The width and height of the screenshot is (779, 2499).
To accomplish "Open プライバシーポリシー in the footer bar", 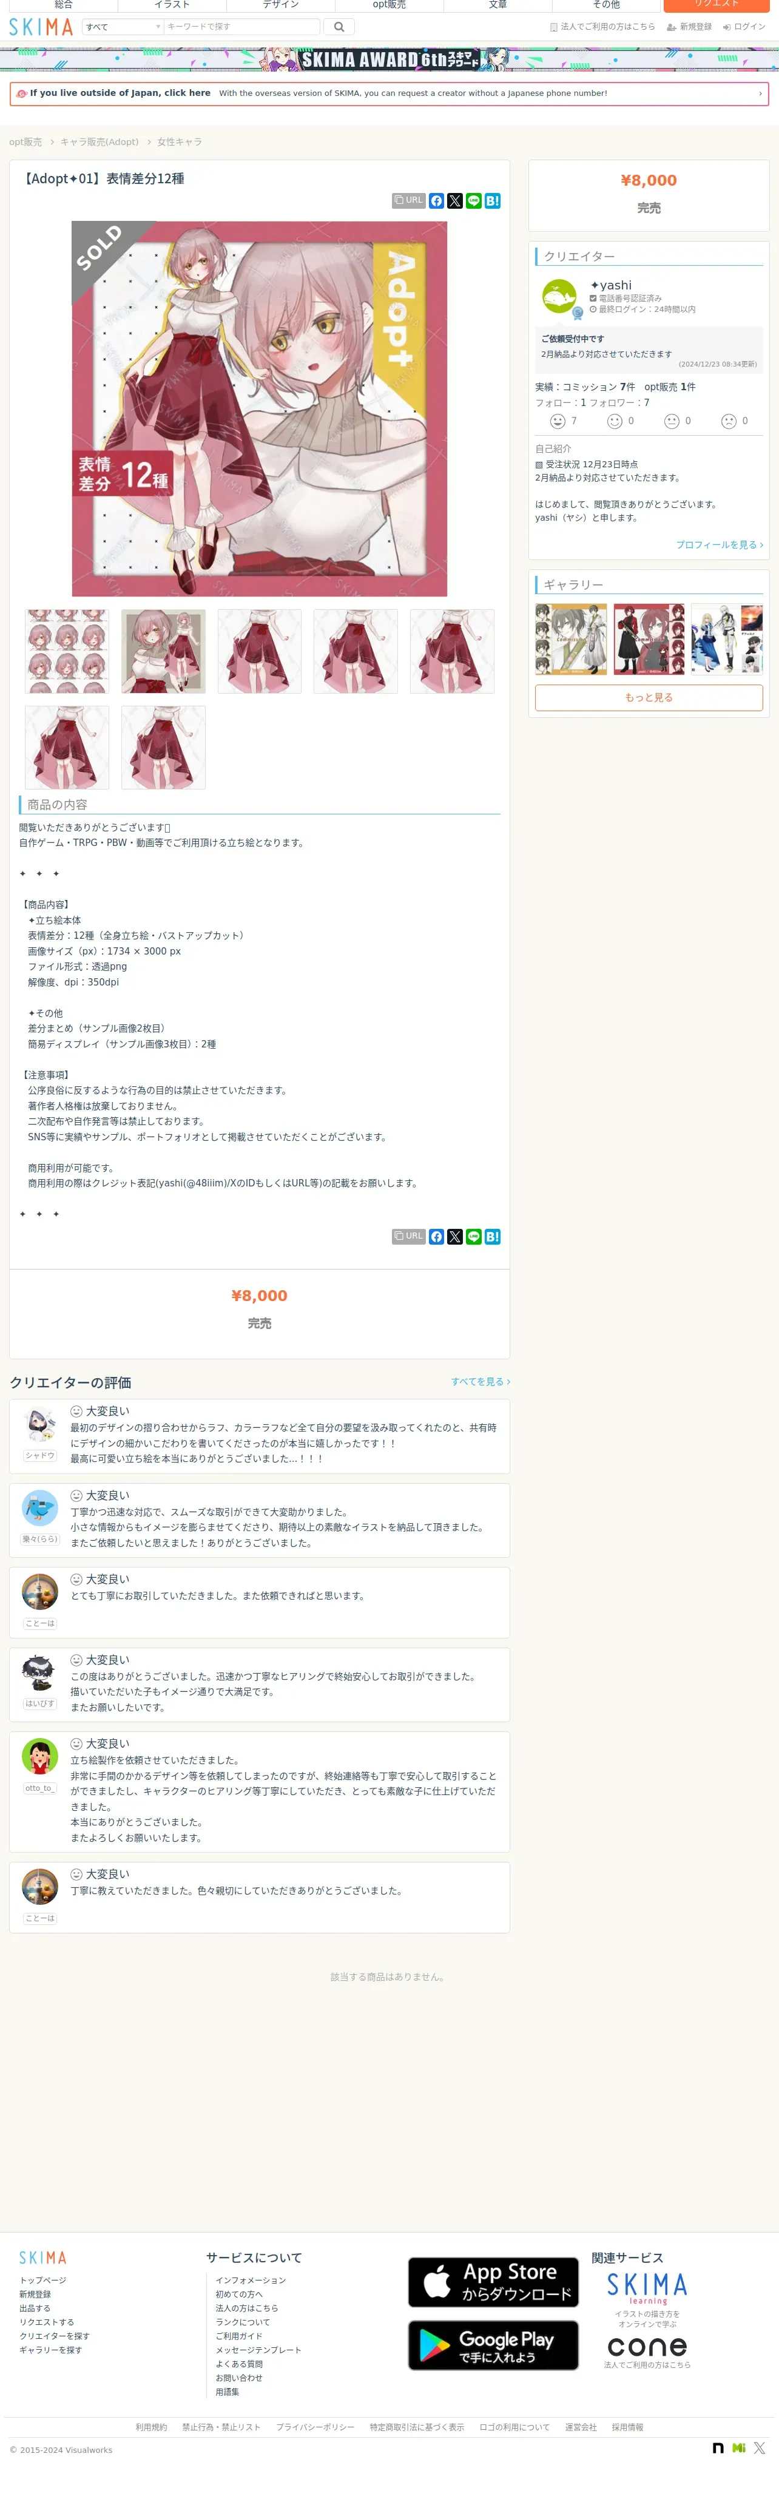I will click(315, 2427).
